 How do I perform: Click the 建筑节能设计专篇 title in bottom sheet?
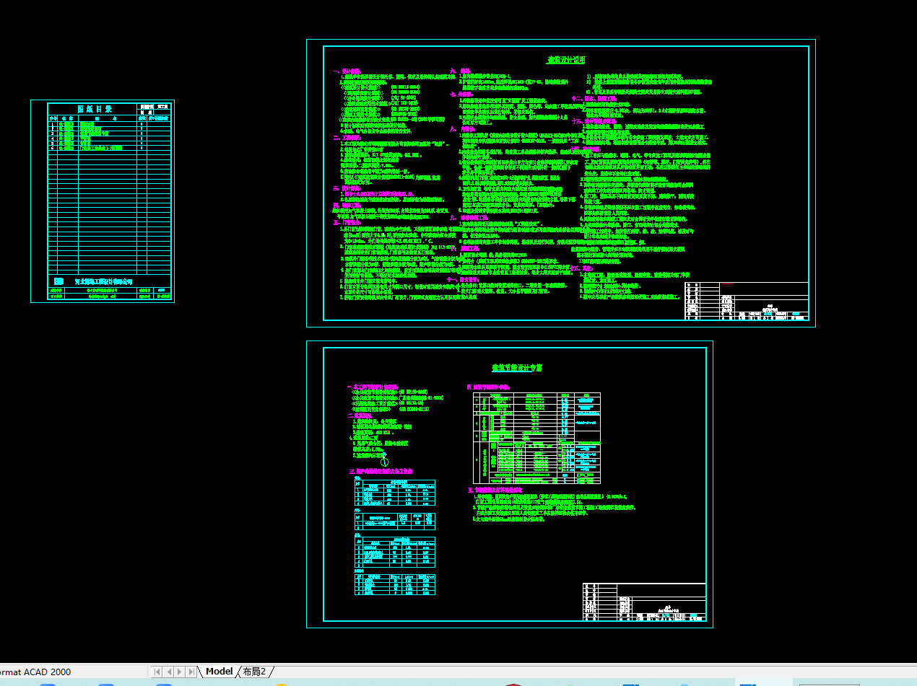(517, 368)
